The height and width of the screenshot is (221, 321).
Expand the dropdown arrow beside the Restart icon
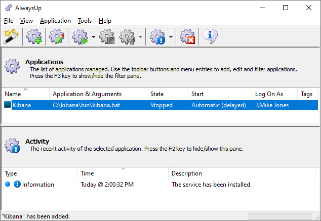(140, 37)
